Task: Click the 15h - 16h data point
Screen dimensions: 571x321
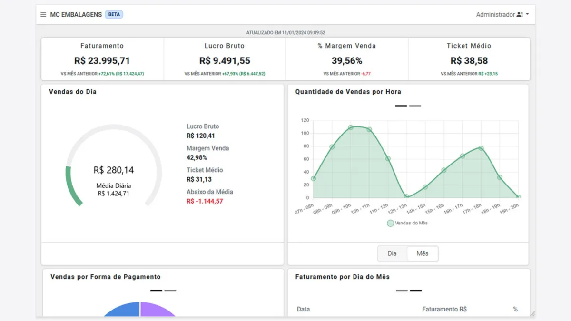Action: coord(444,170)
